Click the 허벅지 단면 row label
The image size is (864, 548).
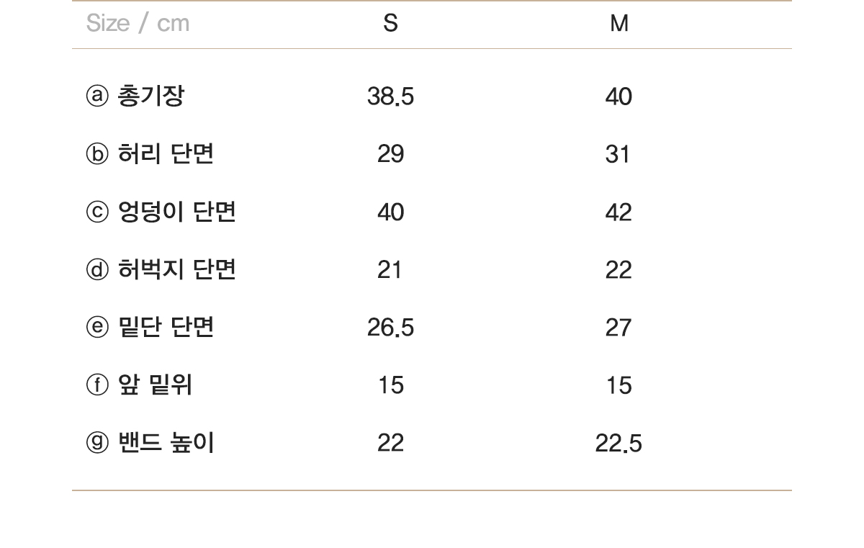[x=177, y=269]
